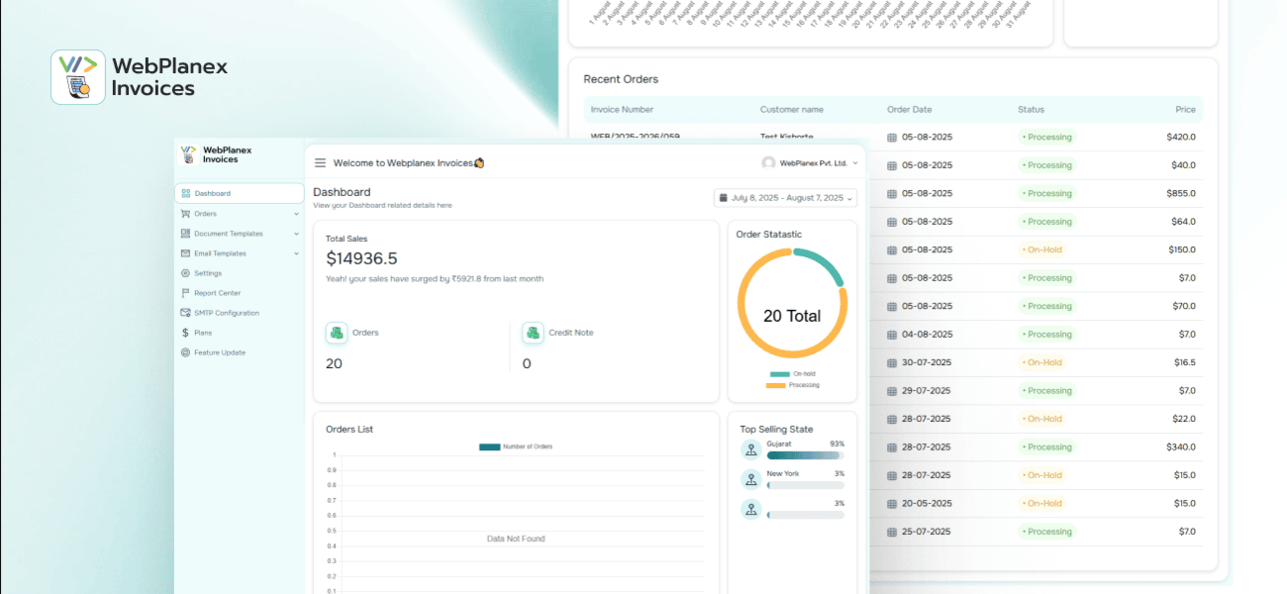Screen dimensions: 1287x594
Task: Expand the Orders submenu chevron in the sidebar
Action: pyautogui.click(x=296, y=214)
